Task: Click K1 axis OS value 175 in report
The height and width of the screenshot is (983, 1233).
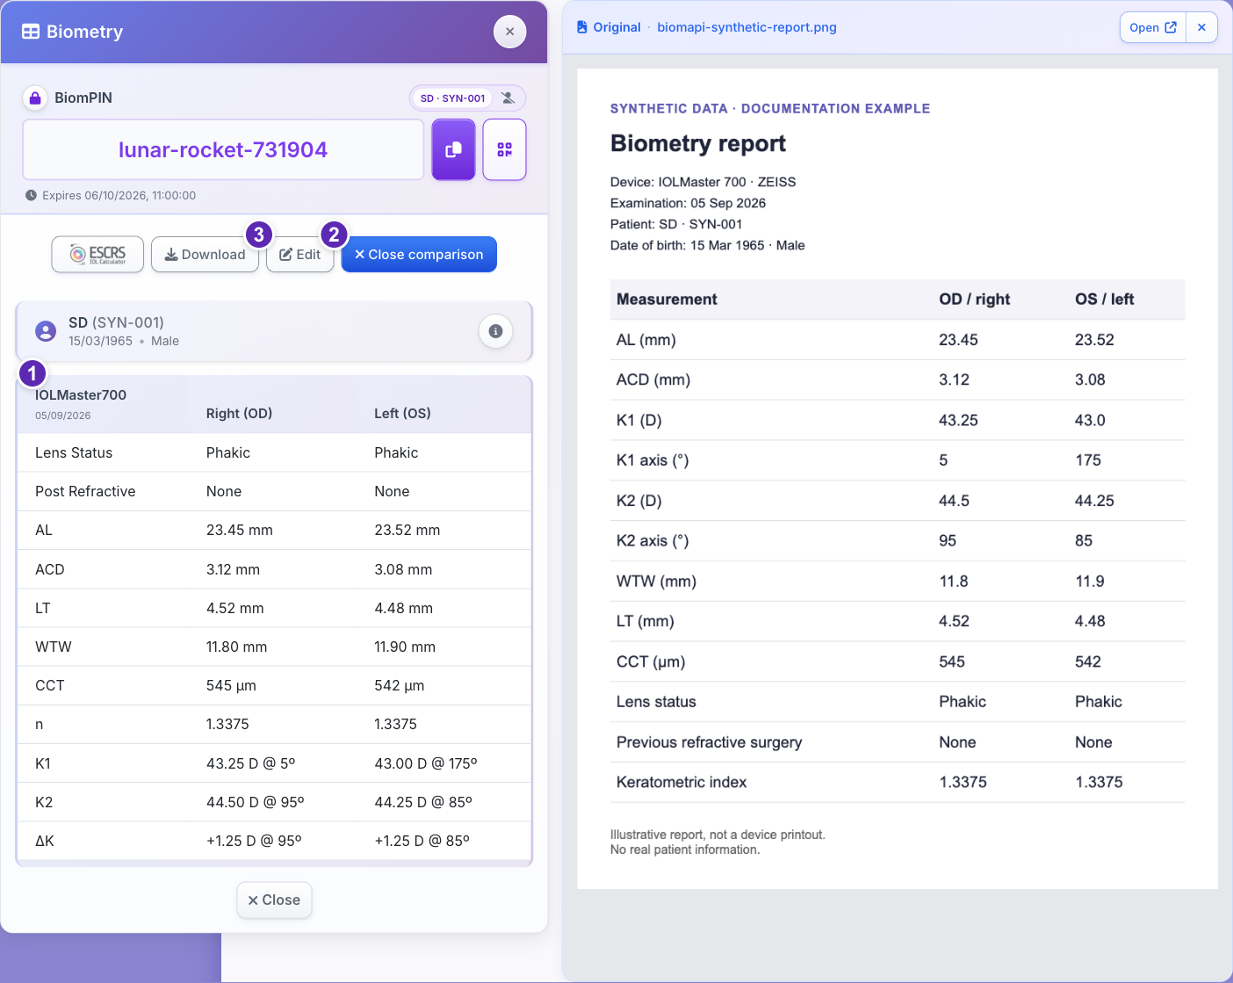Action: pyautogui.click(x=1088, y=460)
